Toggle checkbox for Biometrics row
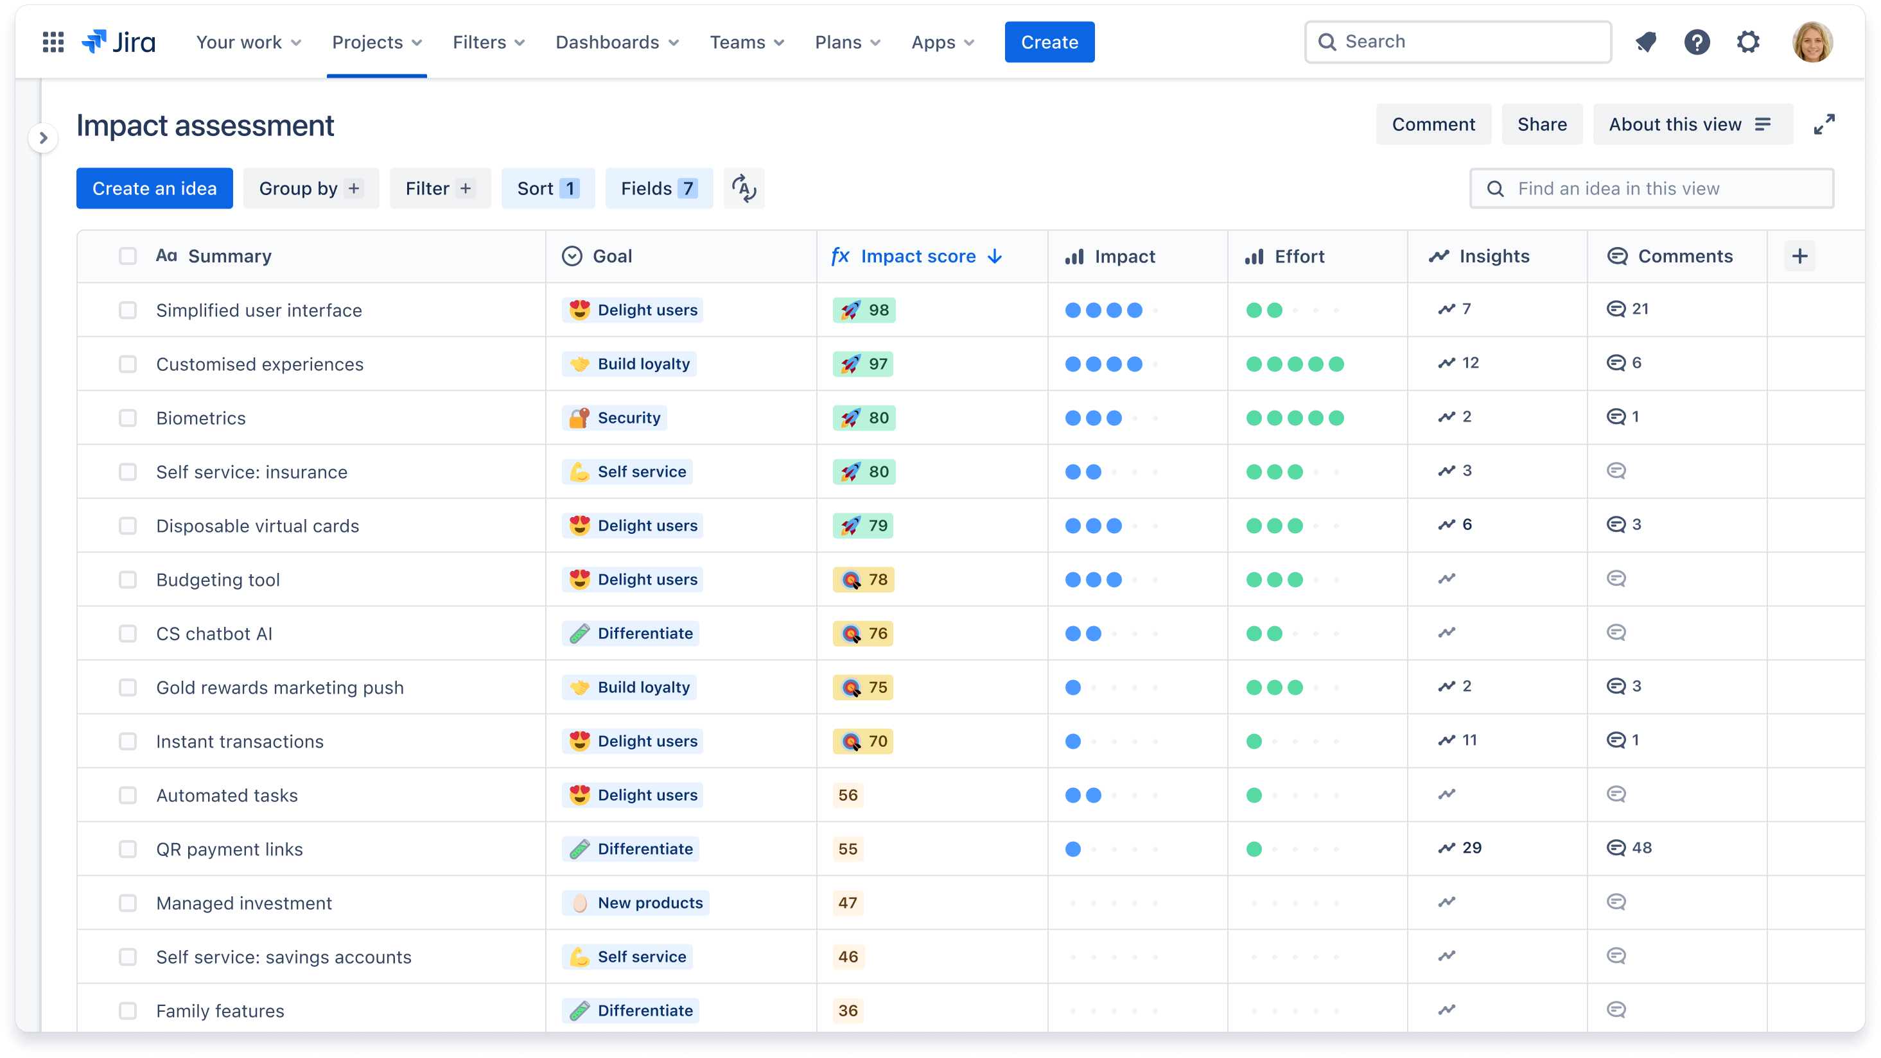This screenshot has height=1058, width=1881. [127, 418]
